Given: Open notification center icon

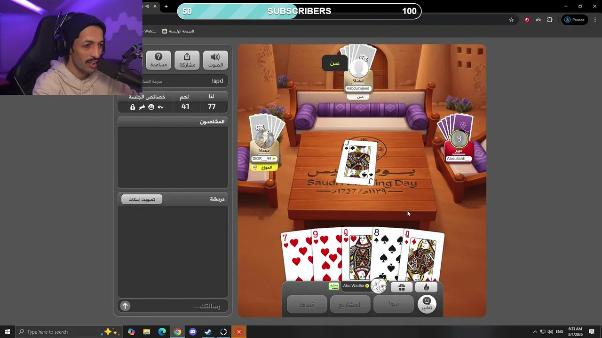Looking at the screenshot, I should click(x=592, y=332).
